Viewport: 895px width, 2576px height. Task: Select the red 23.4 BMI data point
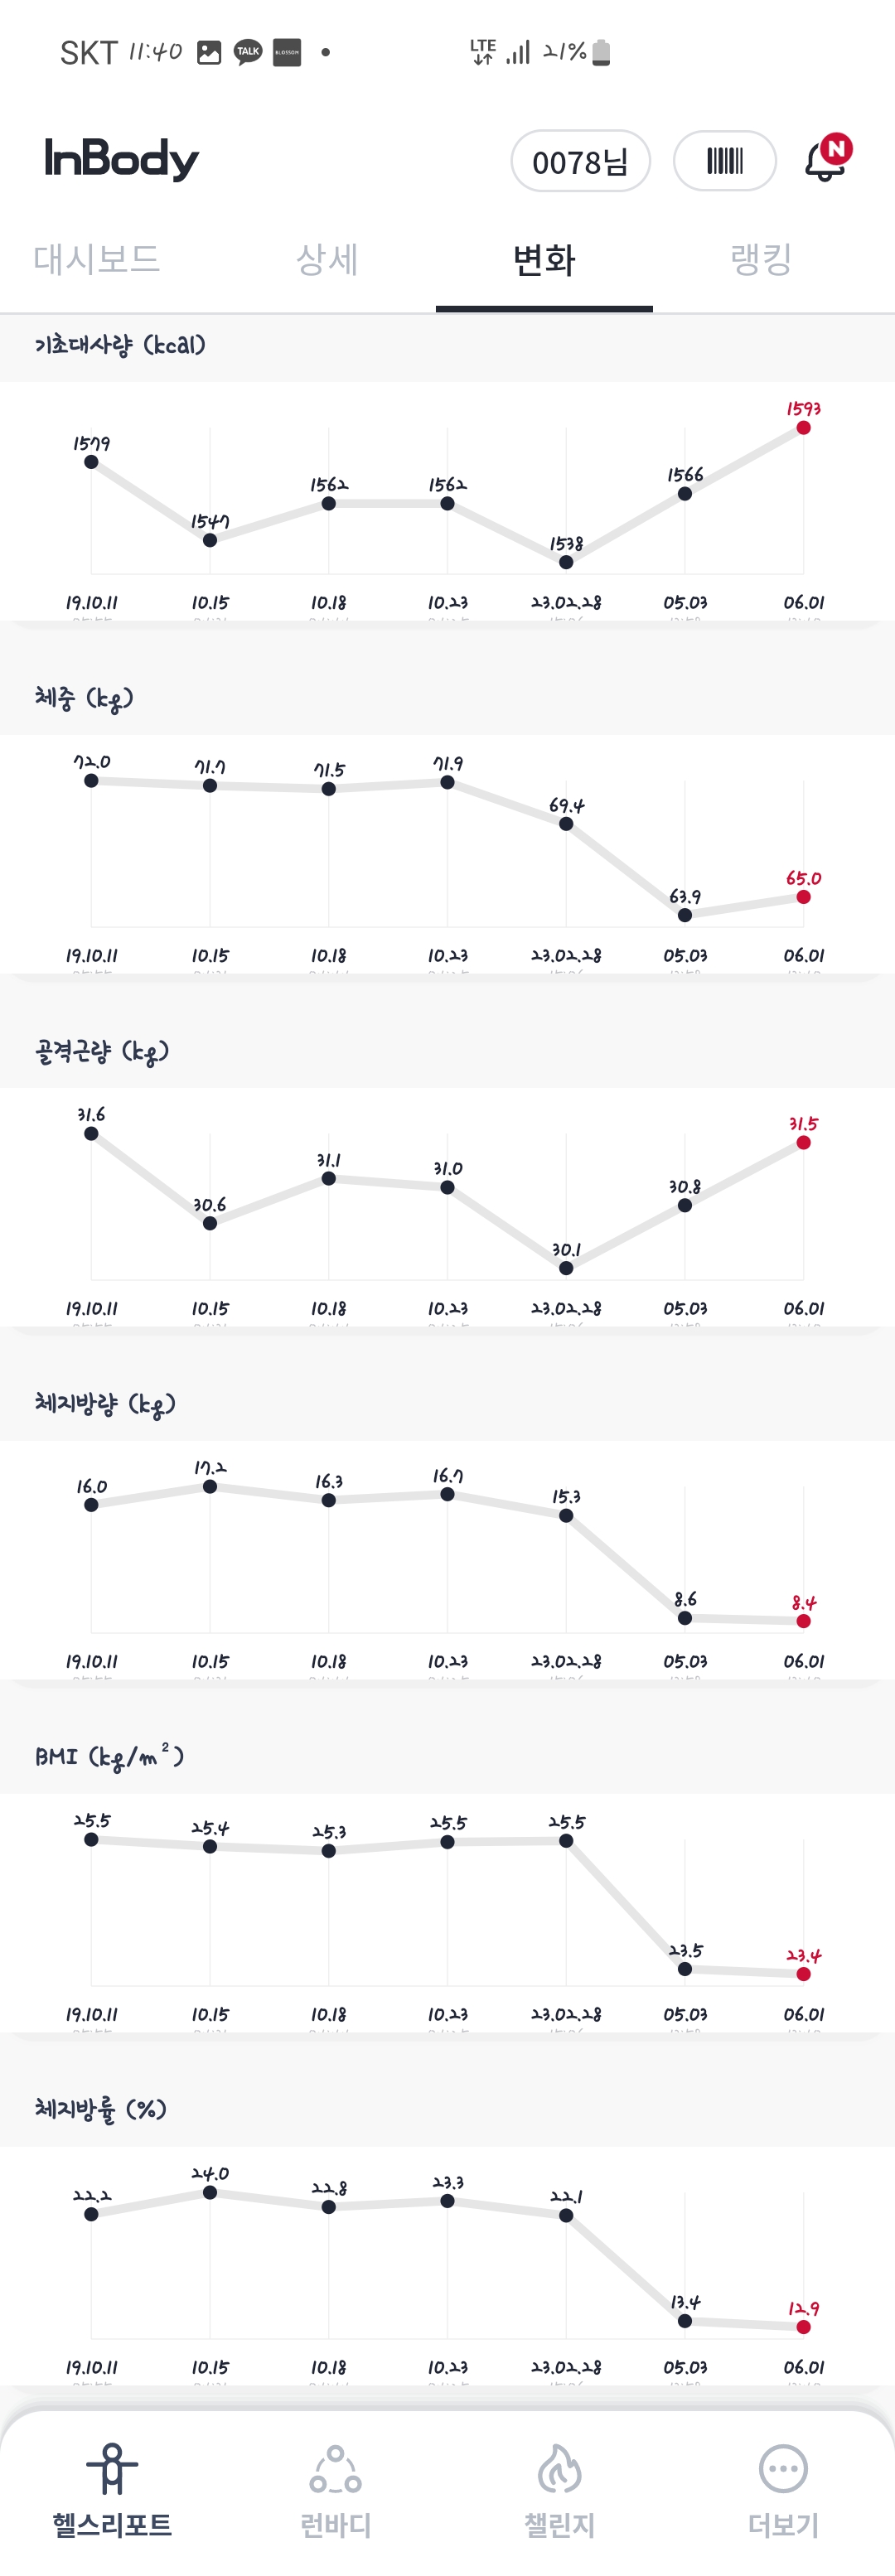[803, 1974]
